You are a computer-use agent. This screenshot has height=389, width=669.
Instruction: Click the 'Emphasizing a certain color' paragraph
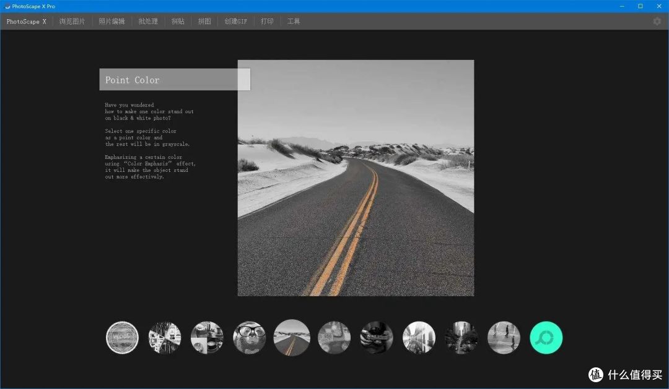150,167
